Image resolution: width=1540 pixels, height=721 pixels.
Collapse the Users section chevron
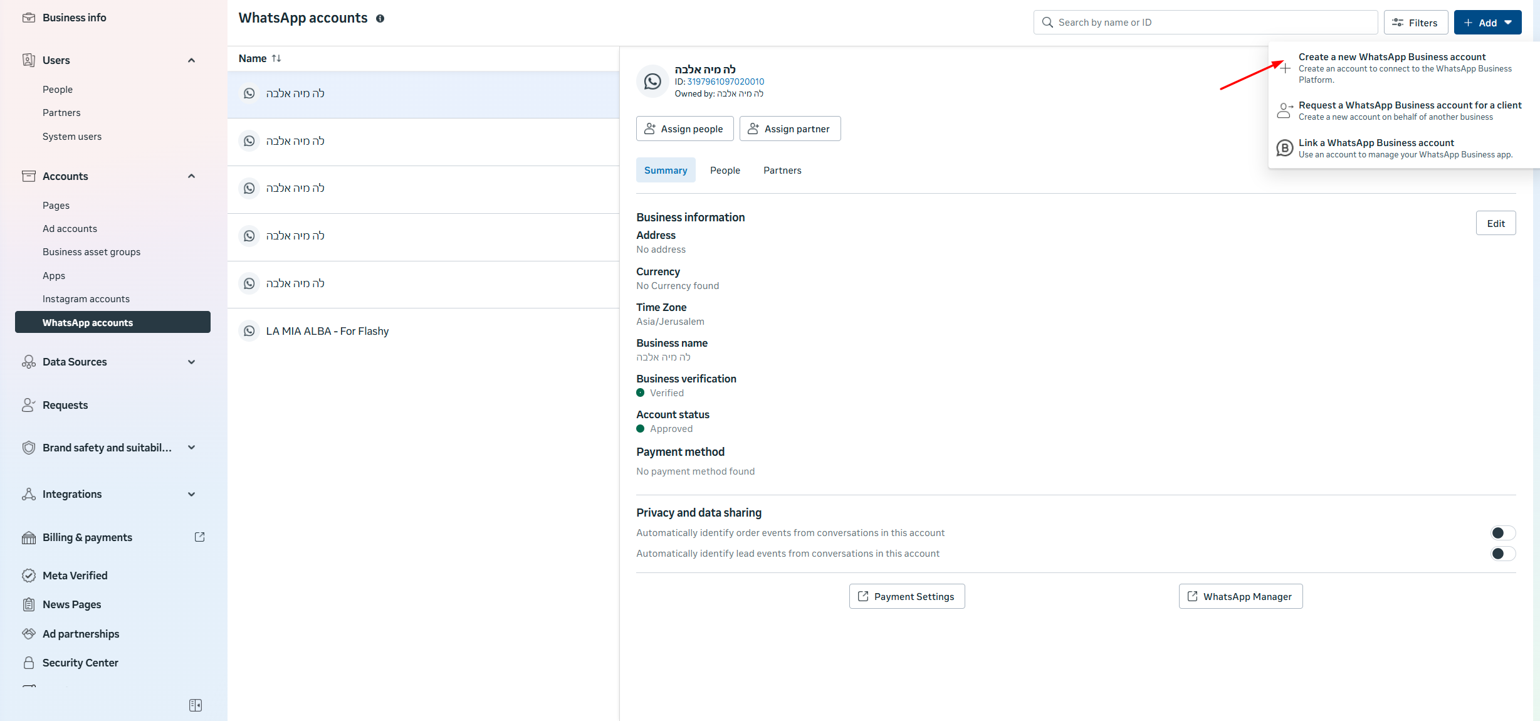(192, 60)
